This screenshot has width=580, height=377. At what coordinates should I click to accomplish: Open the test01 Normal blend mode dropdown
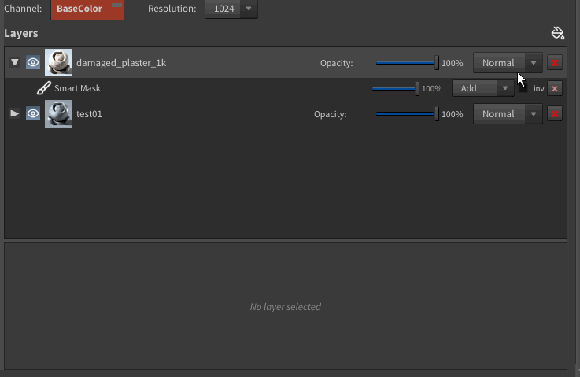(x=508, y=114)
